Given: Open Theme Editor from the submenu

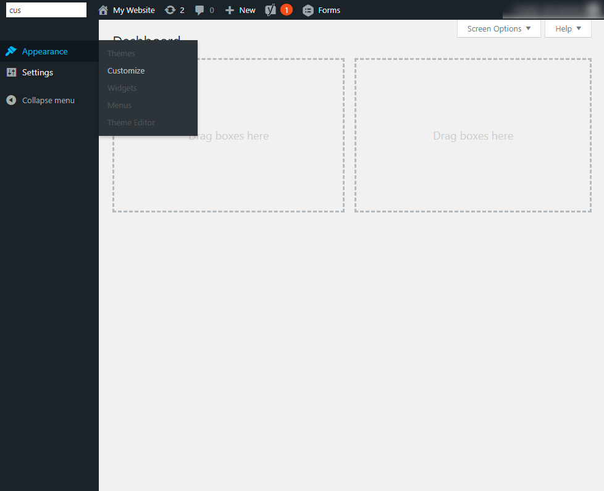Looking at the screenshot, I should click(x=131, y=122).
